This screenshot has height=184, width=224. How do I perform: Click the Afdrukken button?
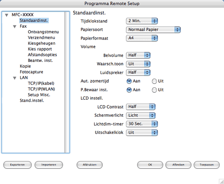pos(90,165)
